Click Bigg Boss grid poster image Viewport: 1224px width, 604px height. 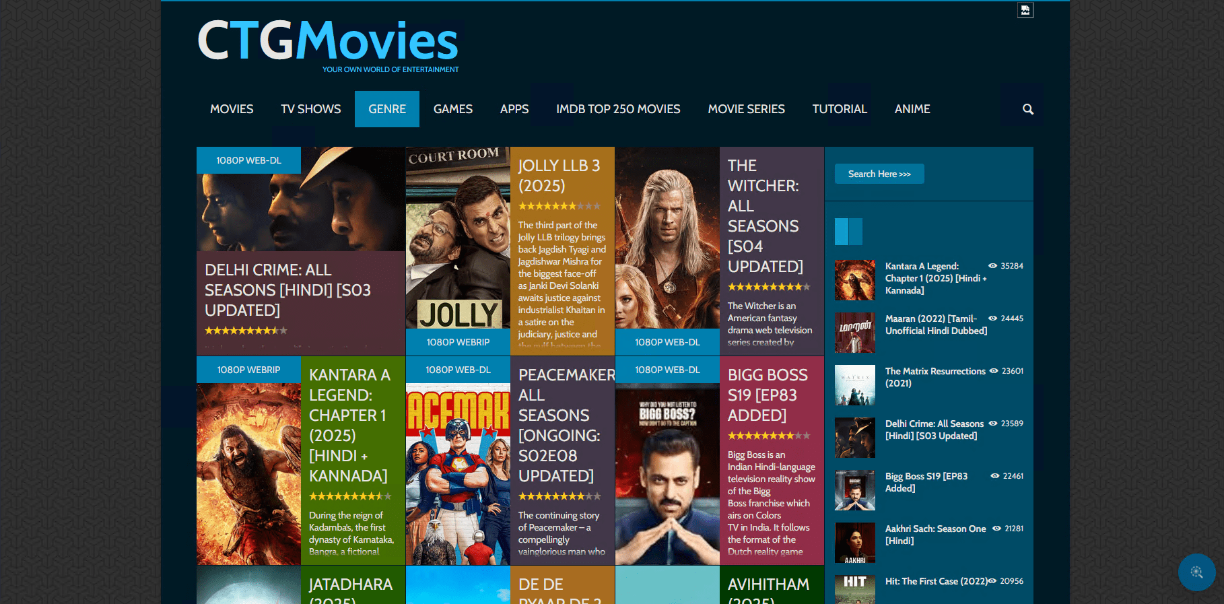[x=667, y=474]
